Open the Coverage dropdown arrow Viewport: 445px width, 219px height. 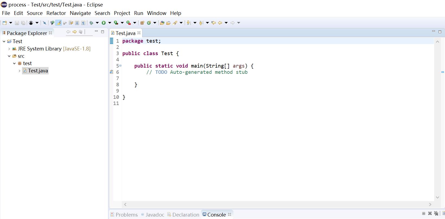pos(122,23)
